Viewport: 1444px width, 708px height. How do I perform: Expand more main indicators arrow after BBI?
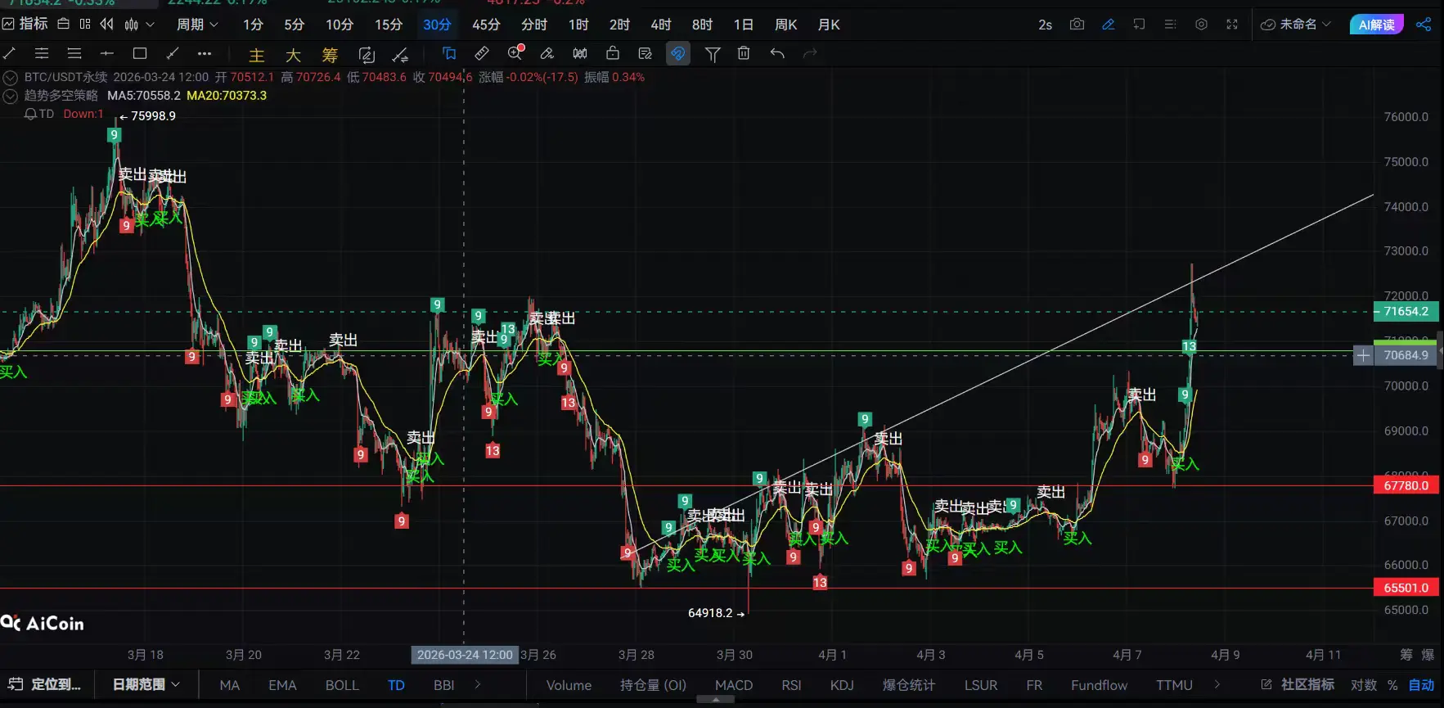478,684
